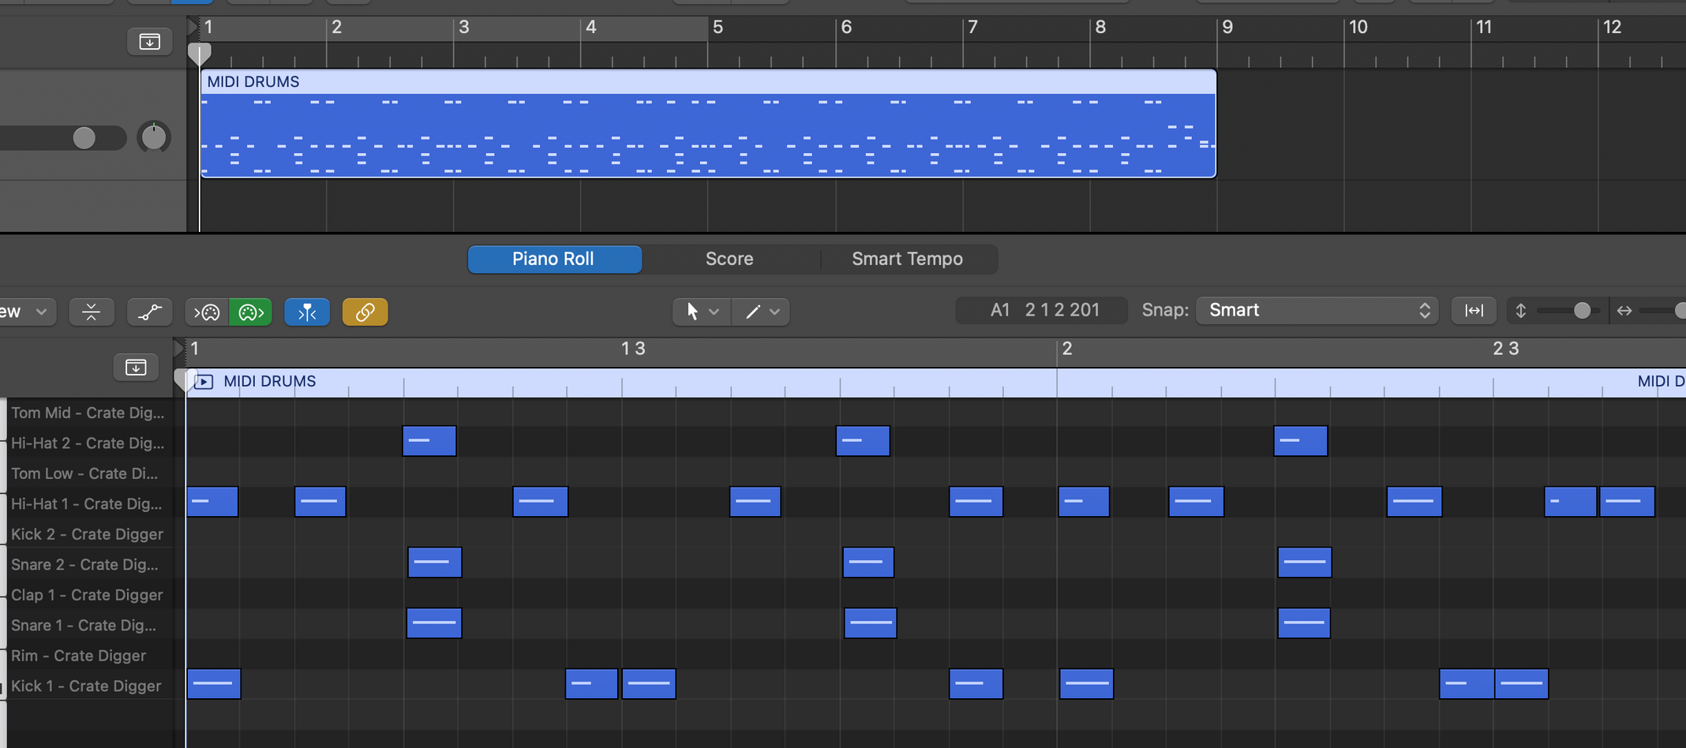This screenshot has height=748, width=1686.
Task: Select the Pencil tool icon
Action: 751,312
